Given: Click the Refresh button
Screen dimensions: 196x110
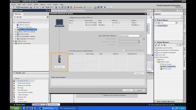Looking at the screenshot, I should (x=139, y=73).
